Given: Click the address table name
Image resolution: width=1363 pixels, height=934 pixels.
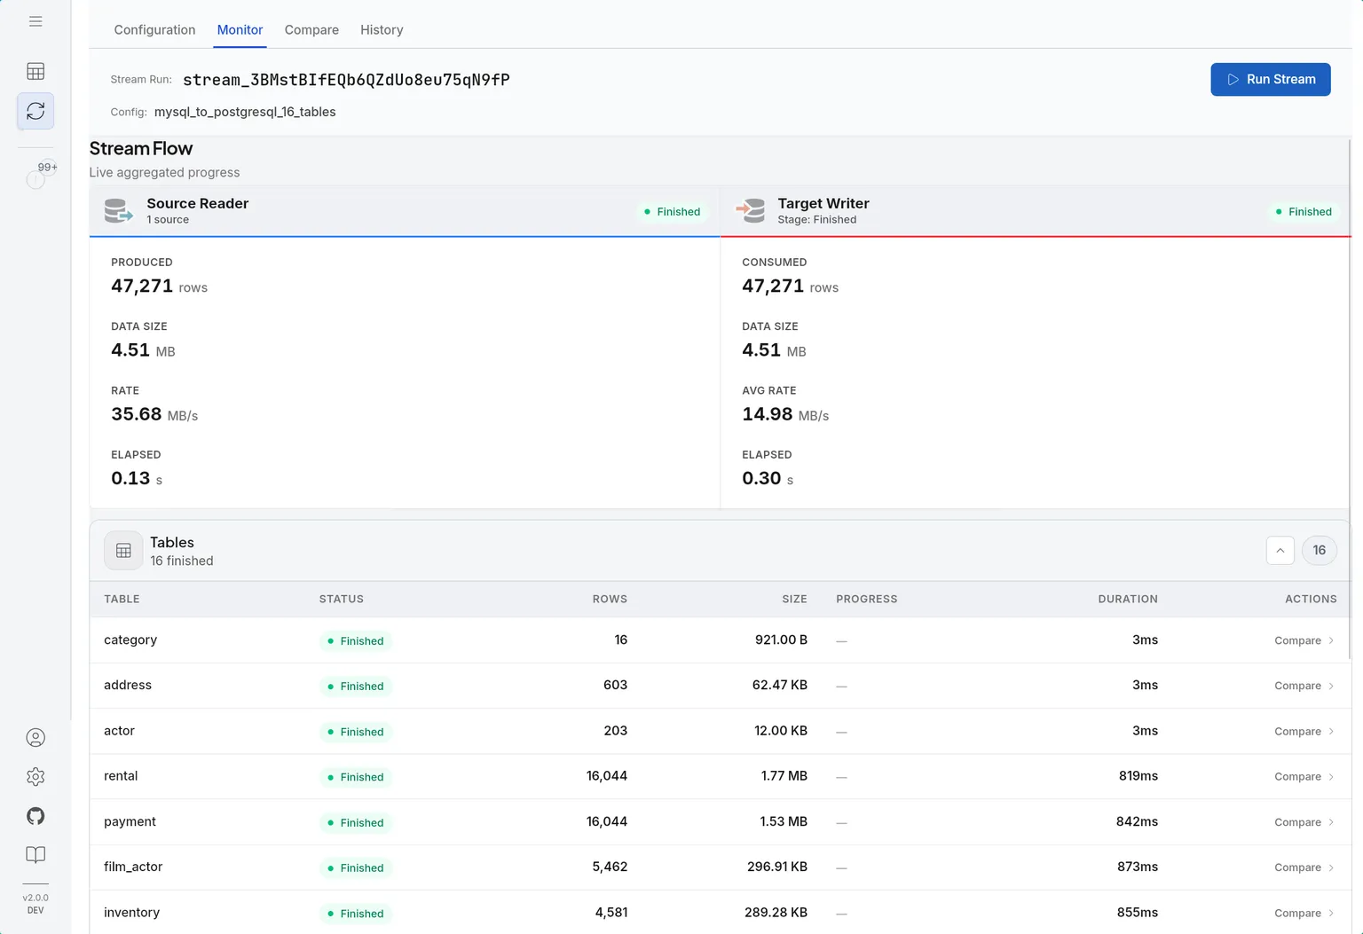Looking at the screenshot, I should [128, 686].
